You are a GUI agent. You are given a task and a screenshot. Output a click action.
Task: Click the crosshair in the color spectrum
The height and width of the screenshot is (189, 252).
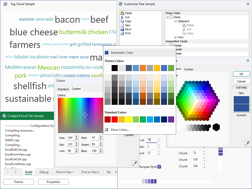(85, 115)
